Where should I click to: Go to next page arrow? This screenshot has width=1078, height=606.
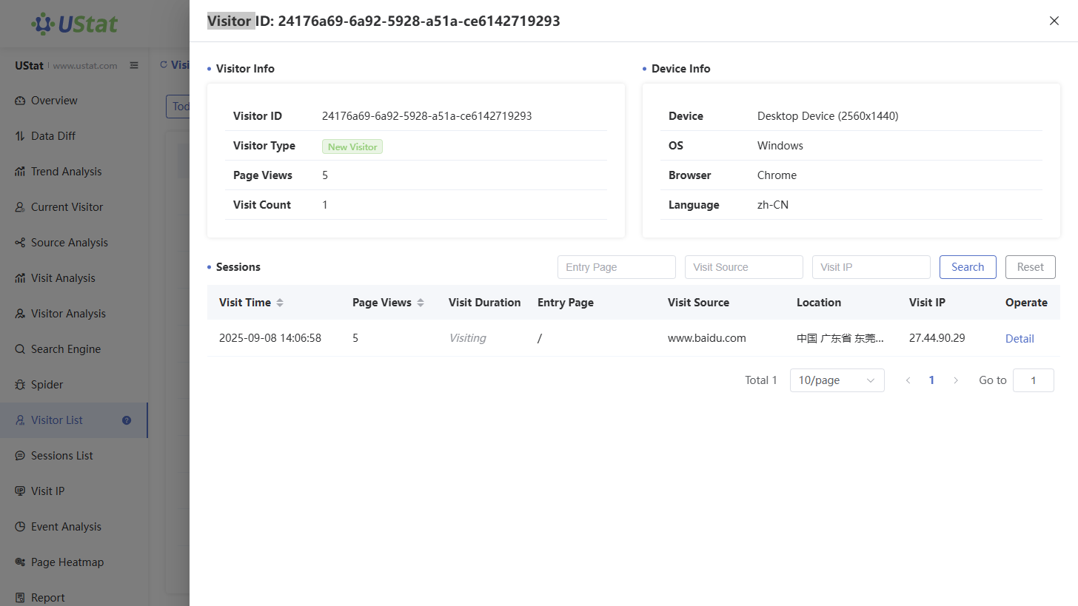(x=956, y=380)
